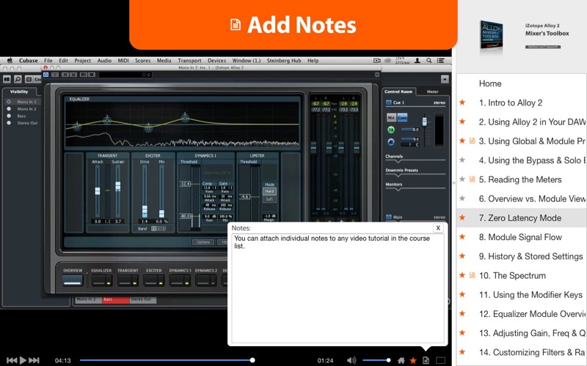The image size is (587, 366).
Task: Click the Transient Attack slider handle
Action: 98,191
